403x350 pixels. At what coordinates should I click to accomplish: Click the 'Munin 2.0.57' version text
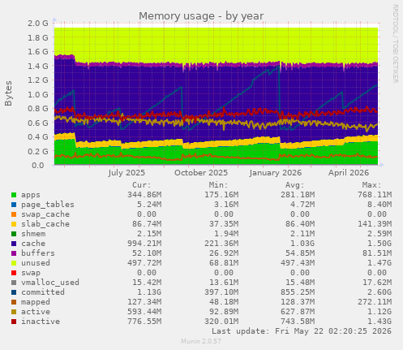coord(201,341)
